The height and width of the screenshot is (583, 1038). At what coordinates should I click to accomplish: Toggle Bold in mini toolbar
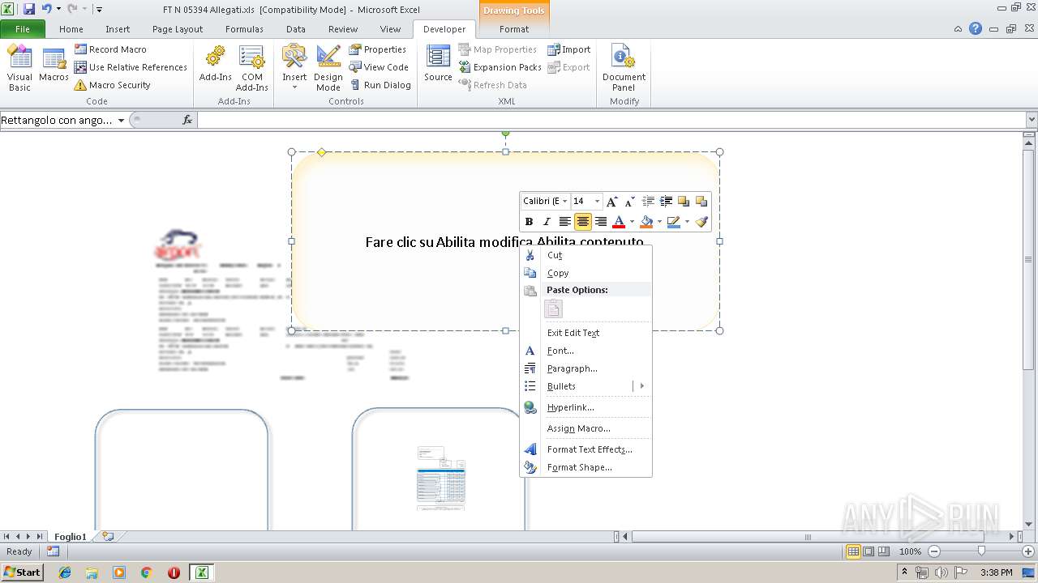tap(530, 221)
